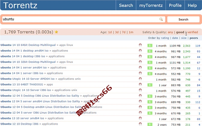Click the 1,769 Torrents result count
This screenshot has height=126, width=202.
tap(29, 32)
